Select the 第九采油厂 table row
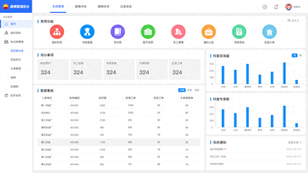The width and height of the screenshot is (308, 173). click(119, 164)
